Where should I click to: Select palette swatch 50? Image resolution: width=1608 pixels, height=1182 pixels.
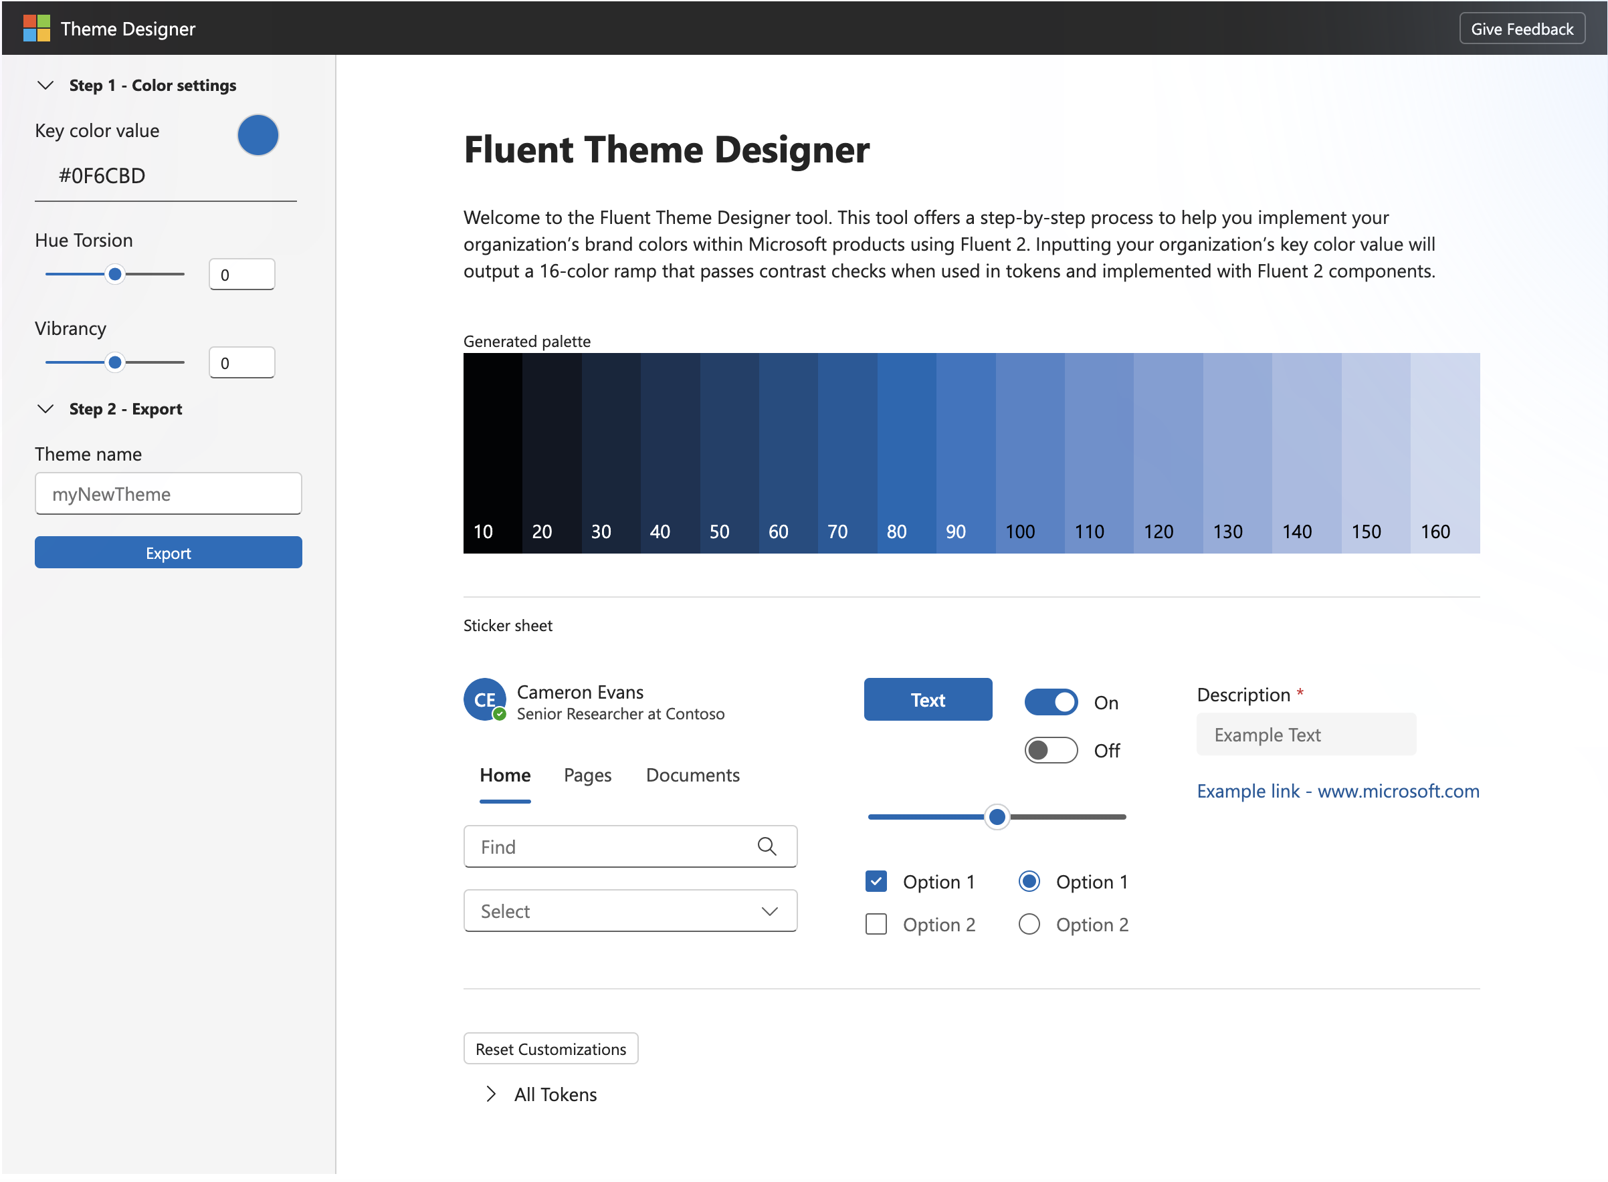730,453
